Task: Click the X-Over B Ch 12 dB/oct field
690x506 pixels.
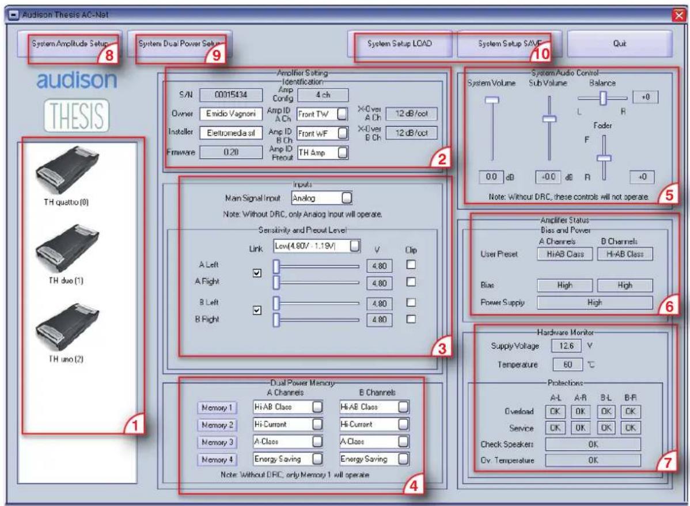Action: [412, 133]
